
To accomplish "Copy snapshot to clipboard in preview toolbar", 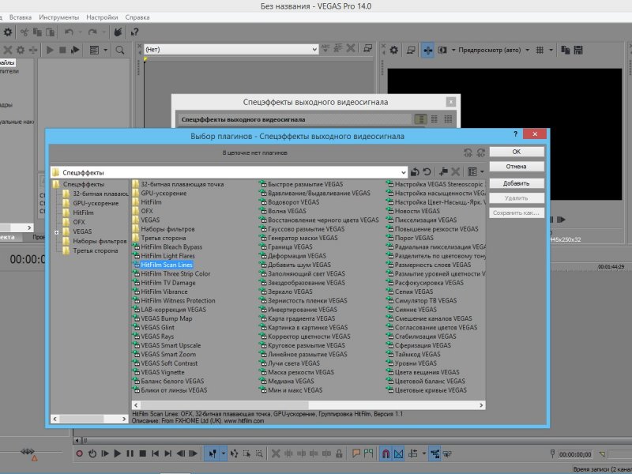I will (565, 50).
